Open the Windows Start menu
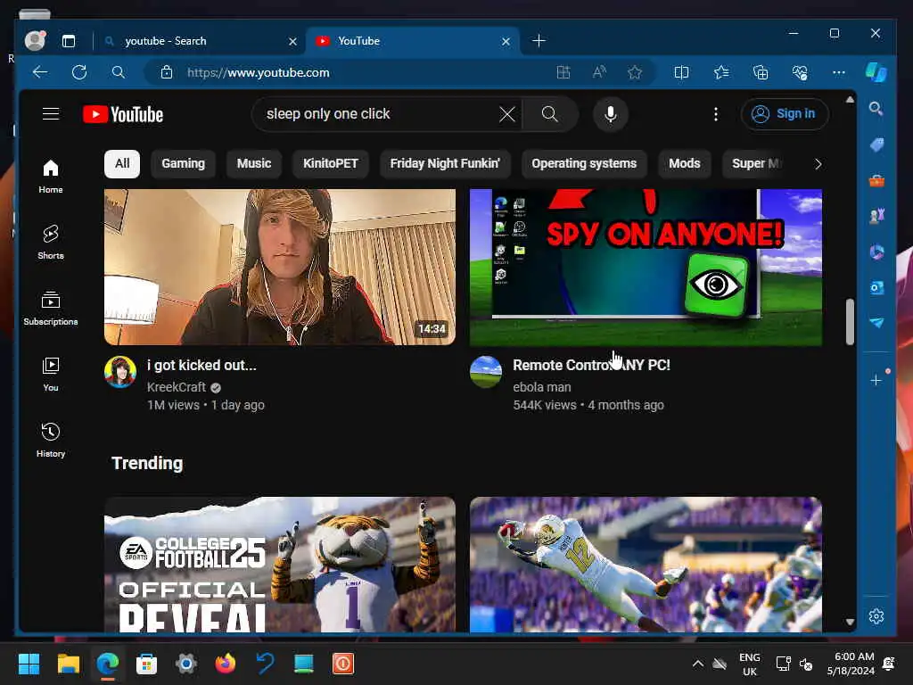Screen dimensions: 913x685 (29, 664)
